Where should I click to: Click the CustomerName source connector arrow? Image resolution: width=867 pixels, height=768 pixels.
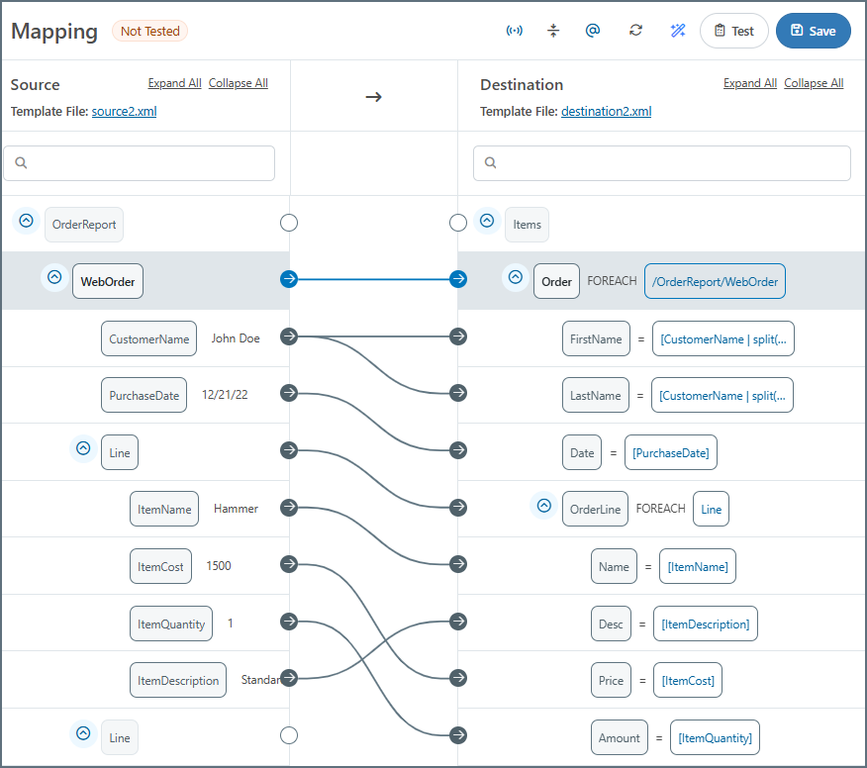pos(289,336)
